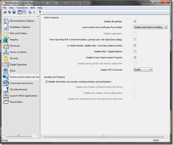
Task: Open Load trusted roots certificates dropdown
Action: (x=150, y=27)
